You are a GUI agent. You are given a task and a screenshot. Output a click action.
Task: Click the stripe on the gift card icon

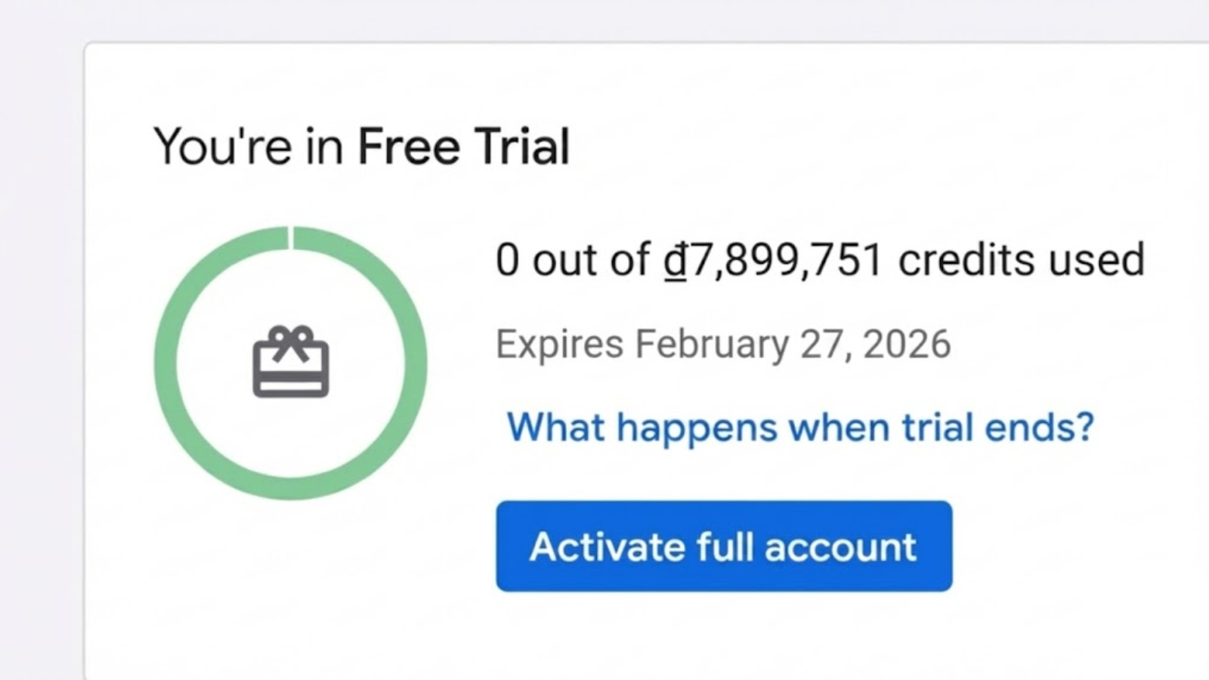[x=291, y=377]
